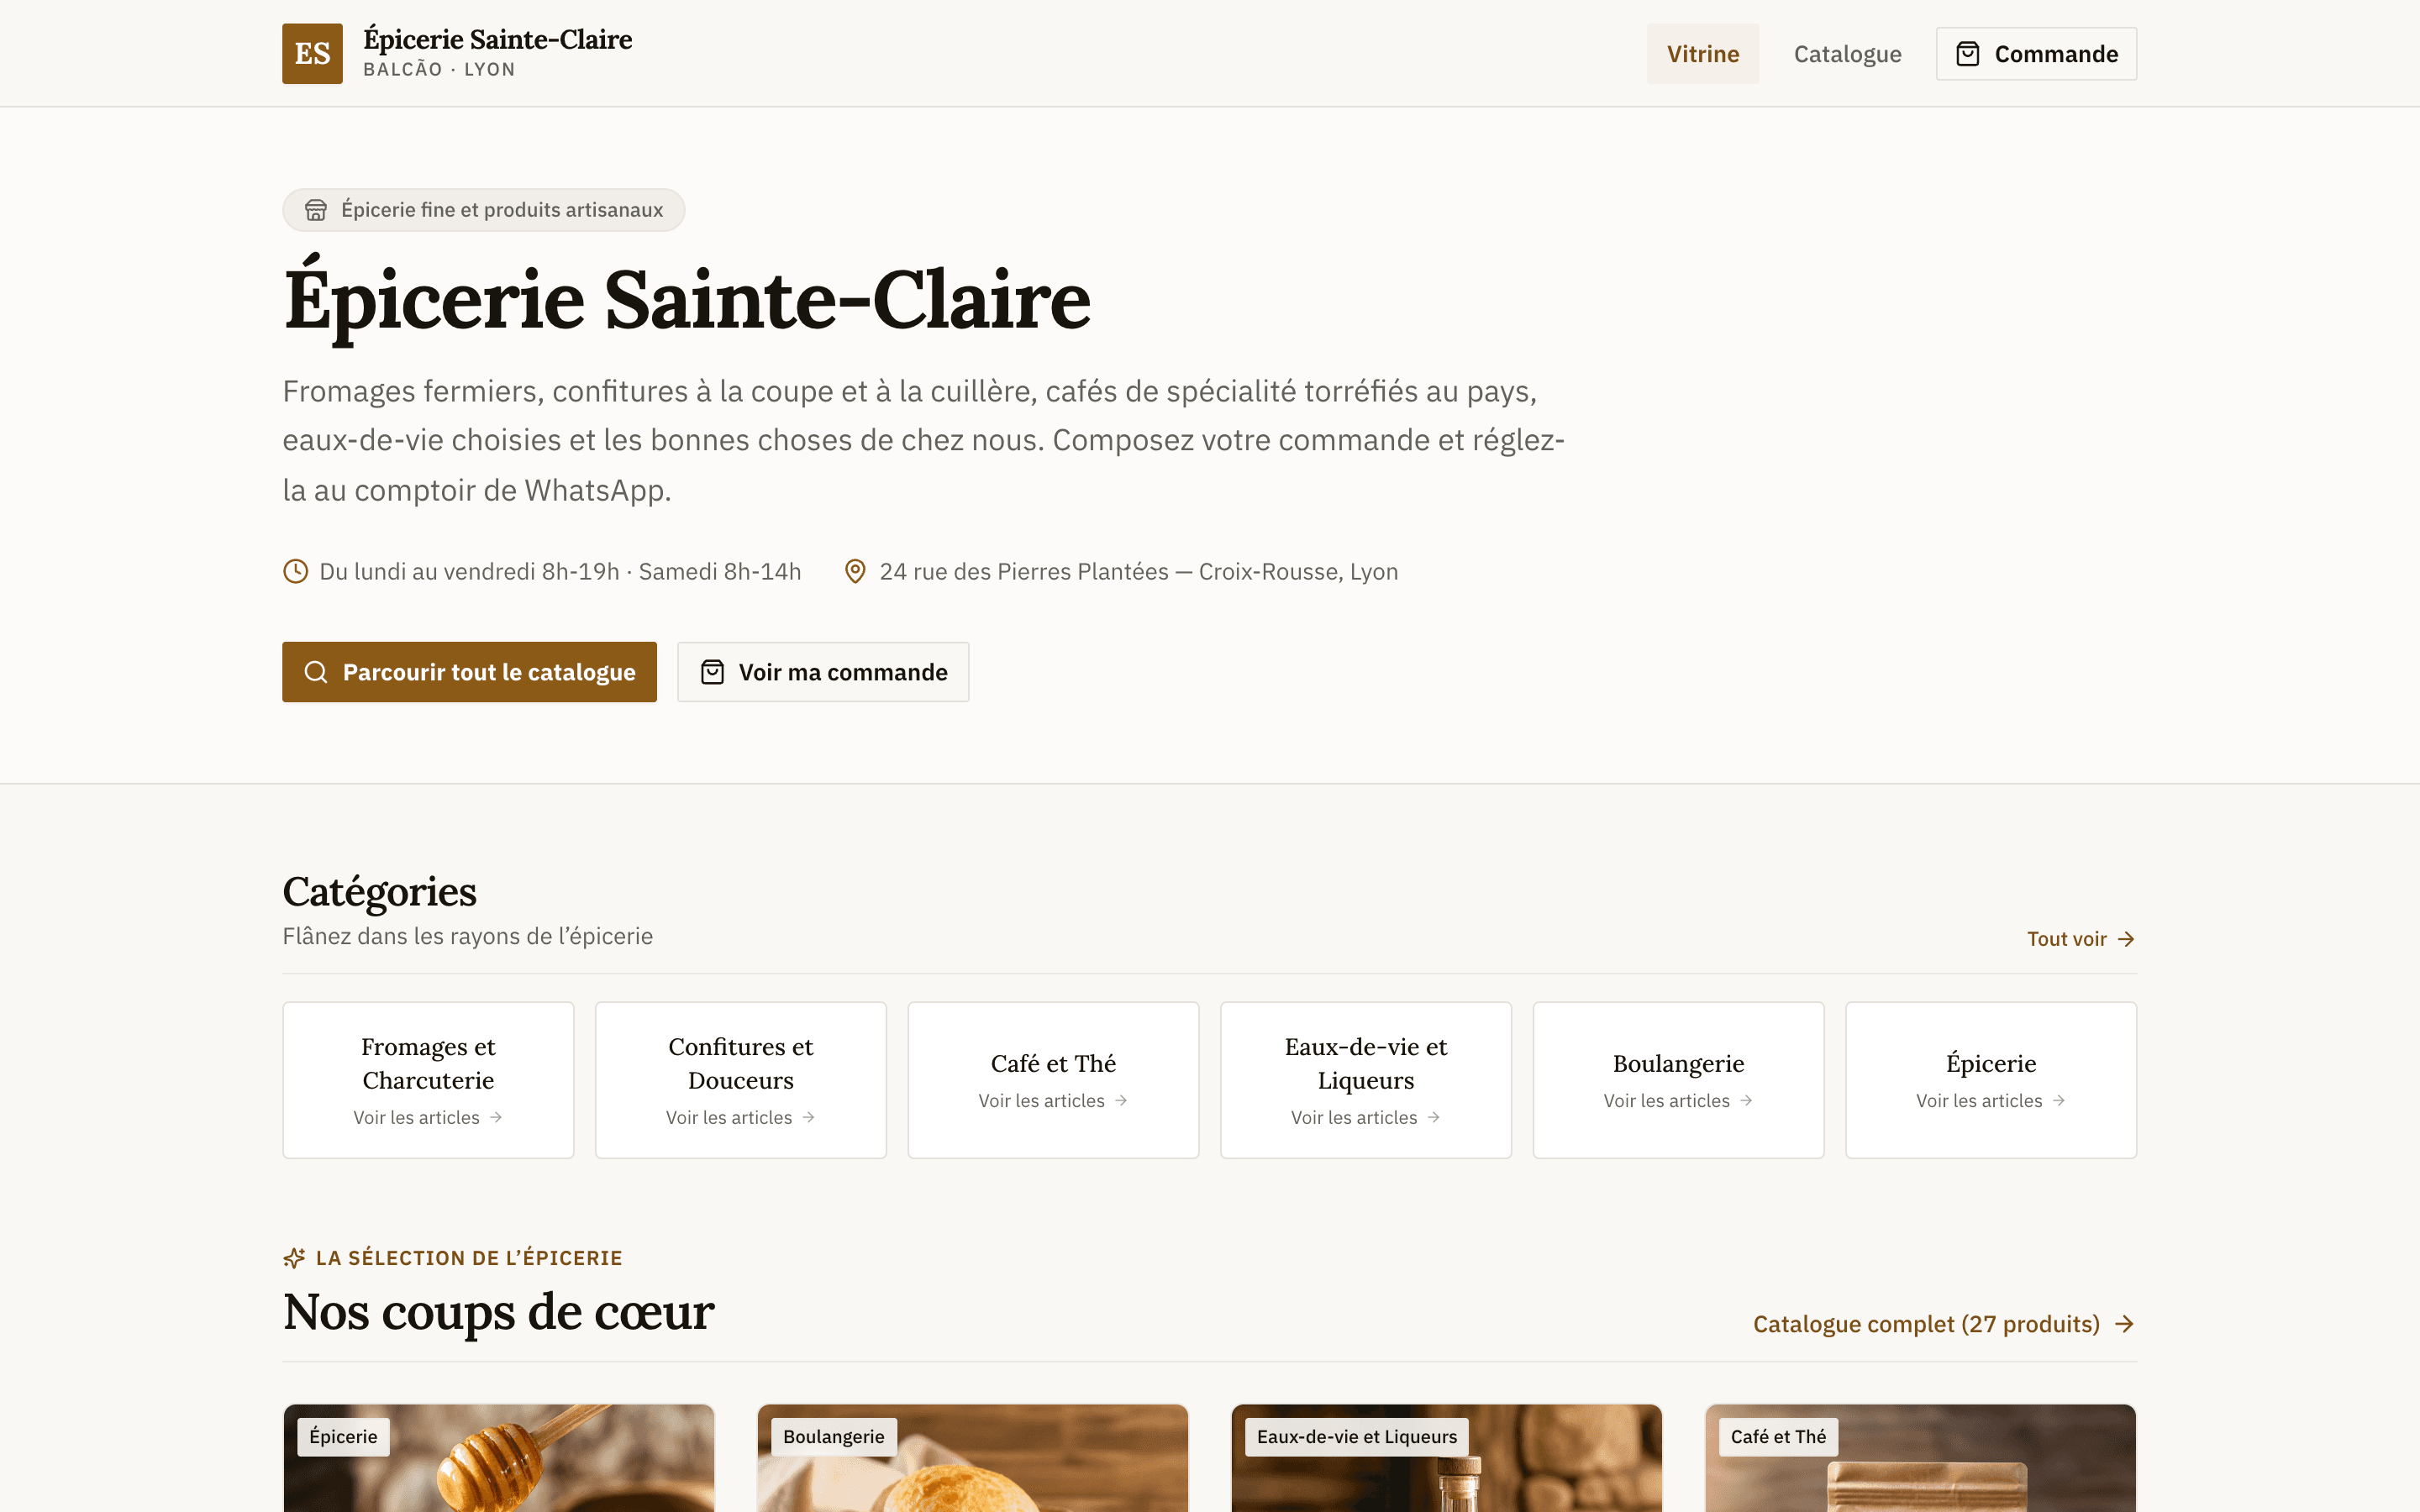The width and height of the screenshot is (2420, 1512).
Task: Click the large Épicerie Sainte-Claire title
Action: (687, 298)
